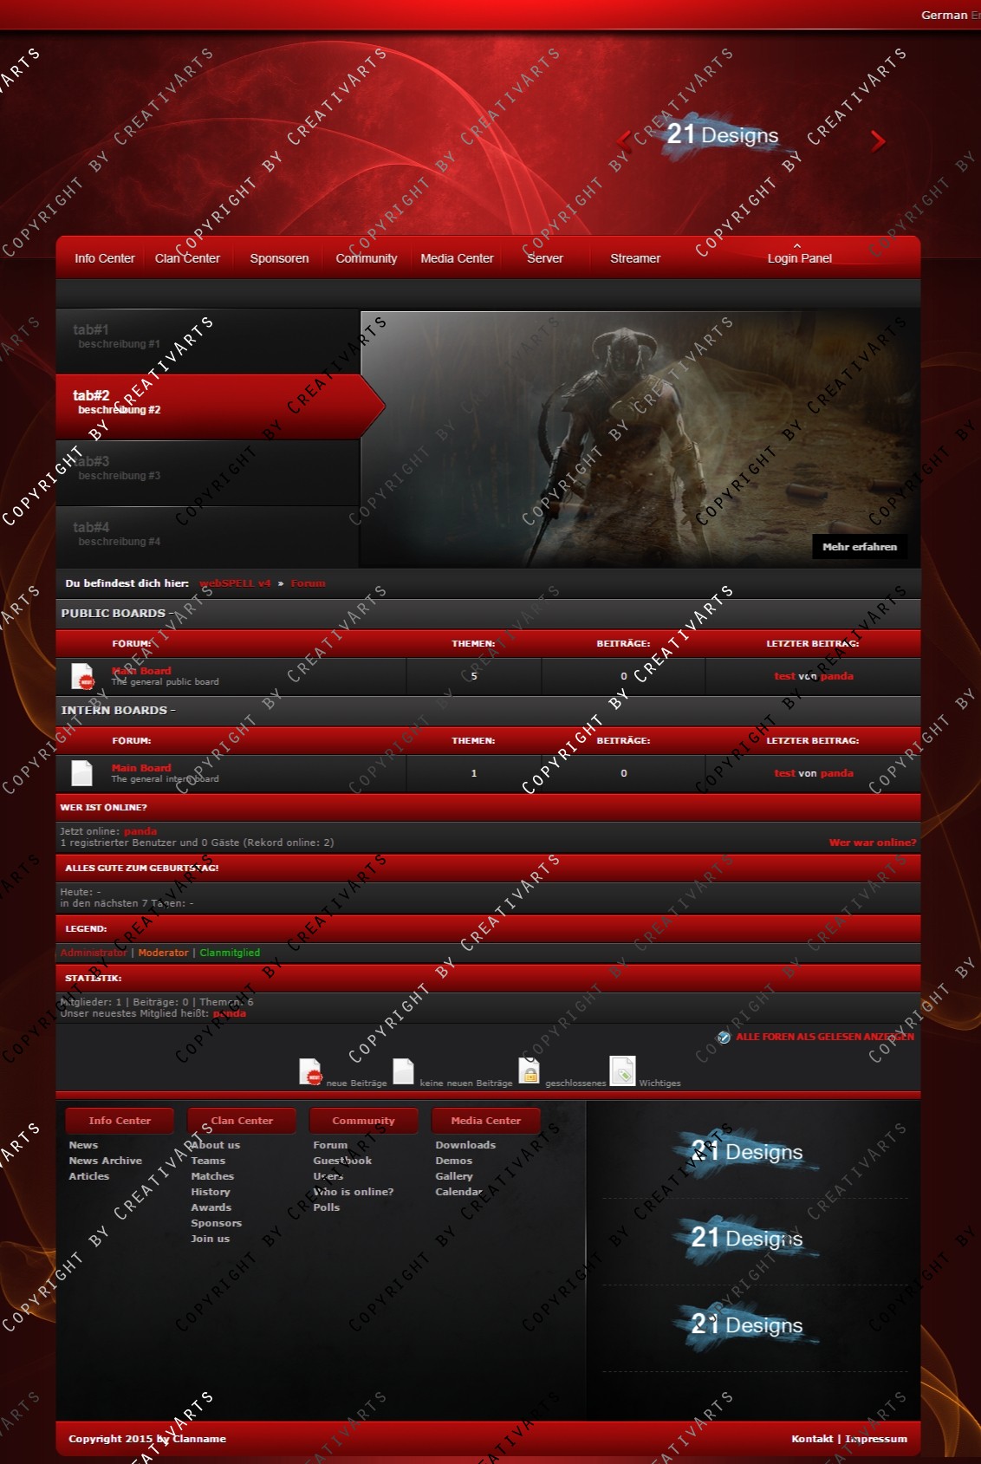
Task: Click the Kontakt footer link
Action: click(x=812, y=1439)
